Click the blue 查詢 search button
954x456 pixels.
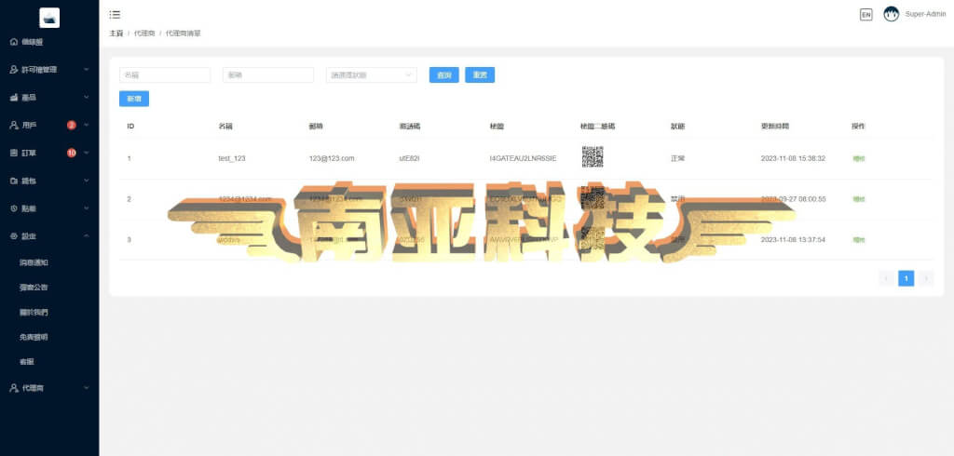444,74
